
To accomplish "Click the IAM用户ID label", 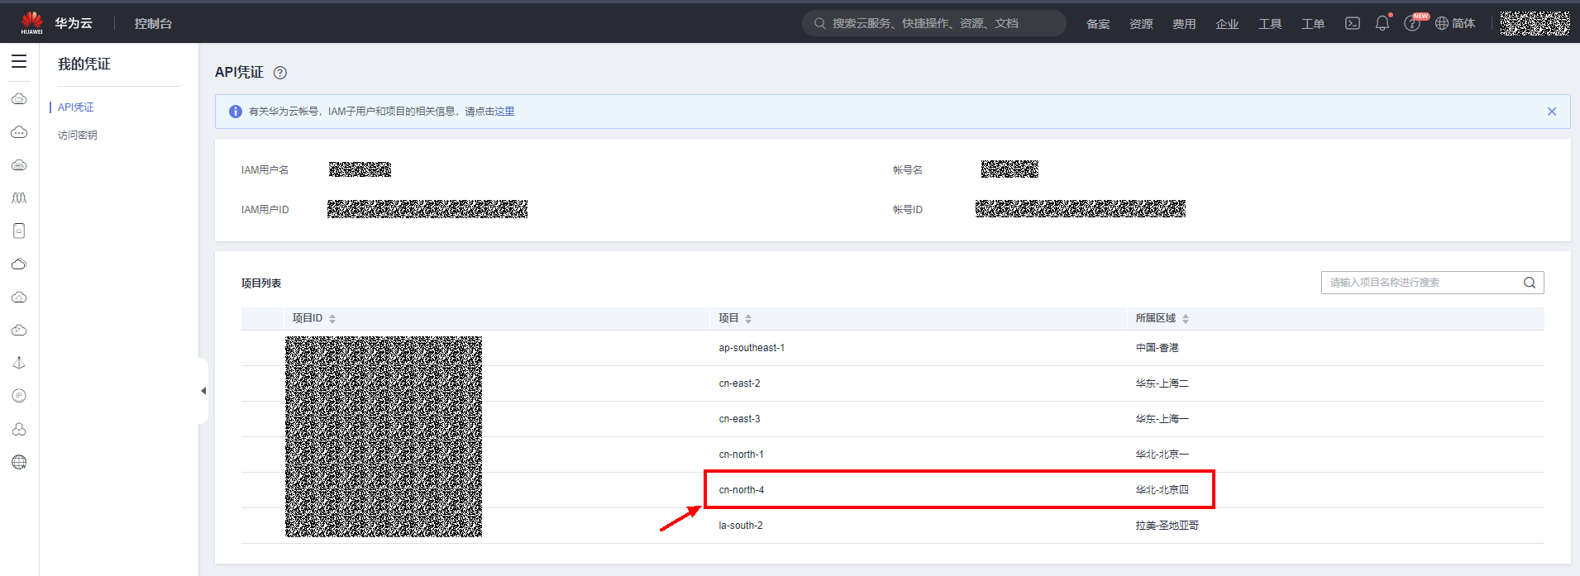I will tap(265, 210).
